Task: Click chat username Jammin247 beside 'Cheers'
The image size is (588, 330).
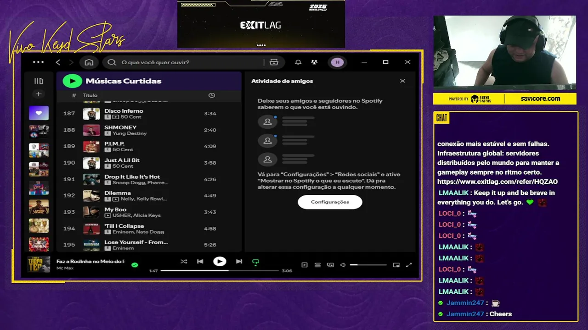Action: (x=465, y=314)
